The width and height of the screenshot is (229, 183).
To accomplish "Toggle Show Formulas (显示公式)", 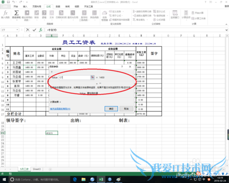I will tap(159, 11).
